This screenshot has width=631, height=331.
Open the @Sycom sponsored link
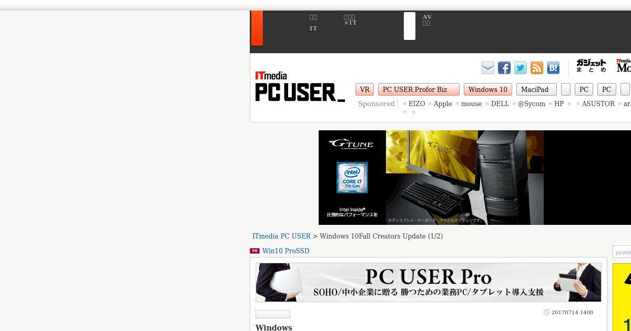point(532,104)
